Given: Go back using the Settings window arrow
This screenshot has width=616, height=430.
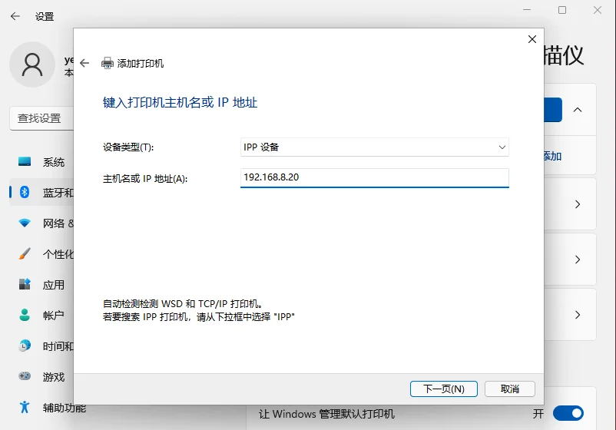Looking at the screenshot, I should pyautogui.click(x=15, y=16).
